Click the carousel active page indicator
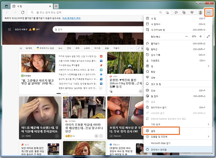The width and height of the screenshot is (216, 158). 59,93
